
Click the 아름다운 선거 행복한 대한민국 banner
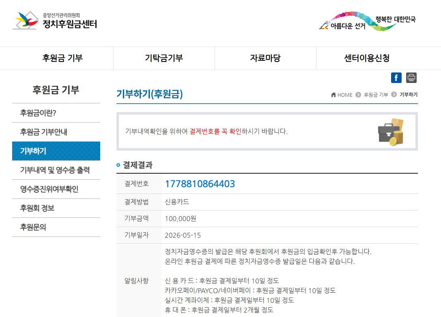pyautogui.click(x=367, y=21)
